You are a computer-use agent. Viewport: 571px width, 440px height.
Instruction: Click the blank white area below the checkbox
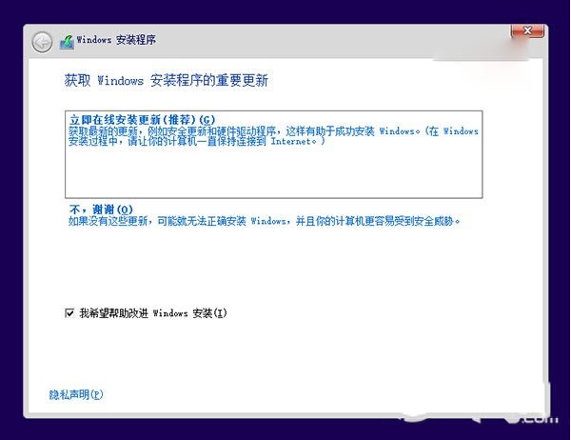click(285, 352)
